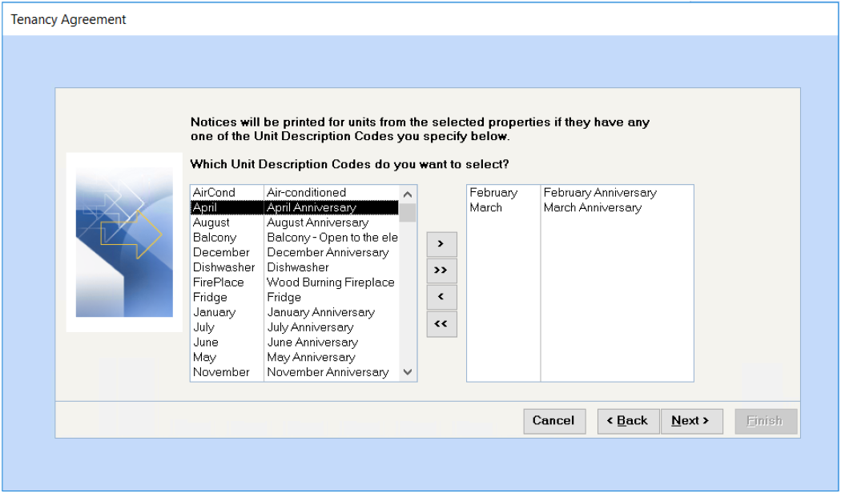The height and width of the screenshot is (493, 841).
Task: Click the wizard arrow graphic image
Action: click(123, 242)
